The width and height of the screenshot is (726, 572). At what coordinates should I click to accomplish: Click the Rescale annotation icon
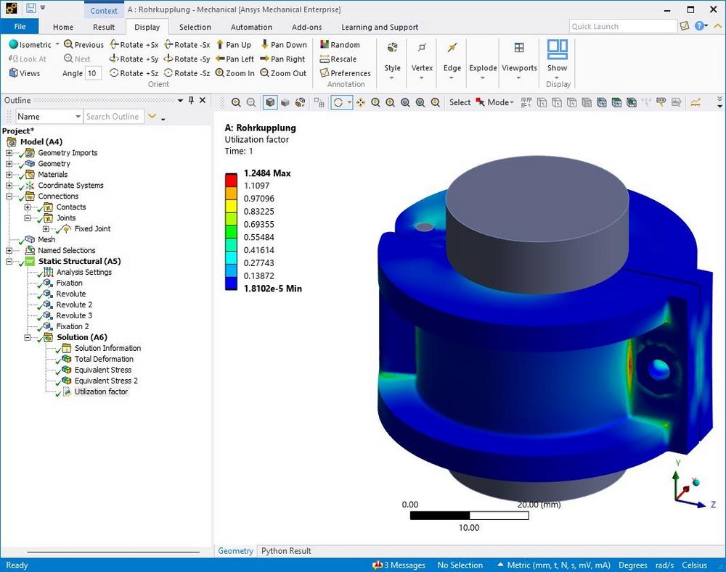tap(325, 59)
